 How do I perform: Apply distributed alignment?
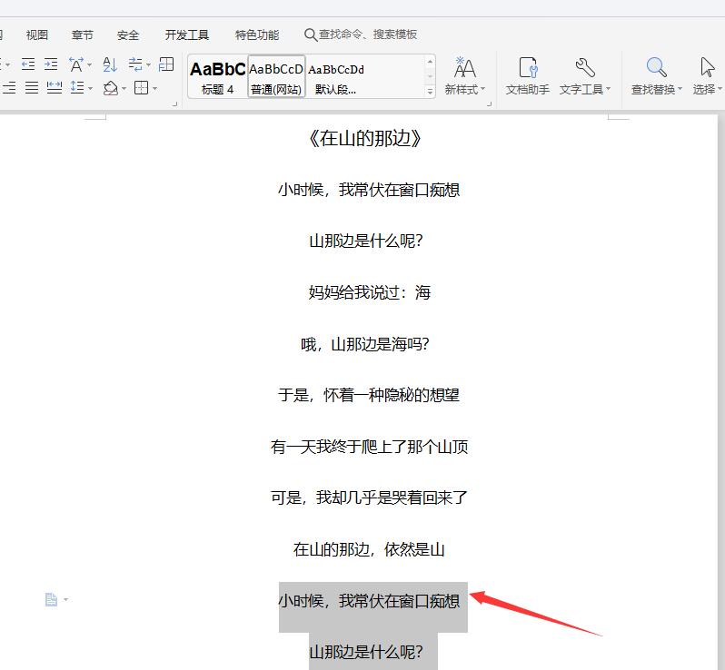[55, 87]
